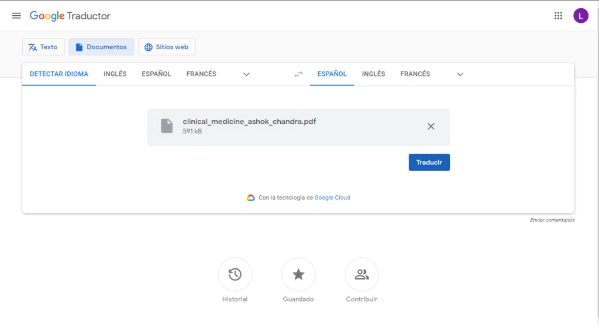Select Inglés as target language
The width and height of the screenshot is (599, 325).
tap(374, 74)
